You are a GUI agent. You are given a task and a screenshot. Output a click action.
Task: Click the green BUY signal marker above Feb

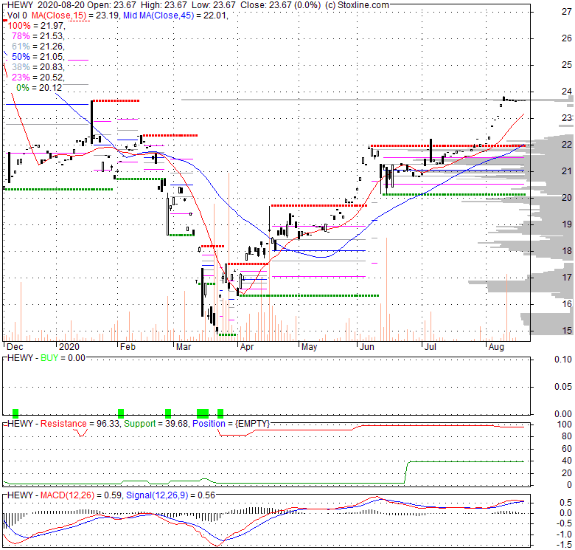[x=121, y=413]
